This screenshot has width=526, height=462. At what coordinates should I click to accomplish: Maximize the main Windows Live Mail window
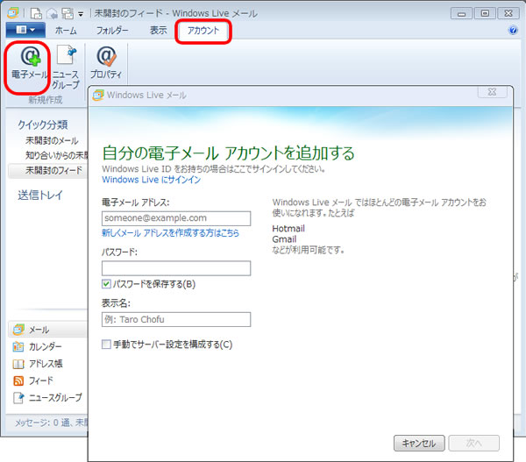[x=485, y=14]
